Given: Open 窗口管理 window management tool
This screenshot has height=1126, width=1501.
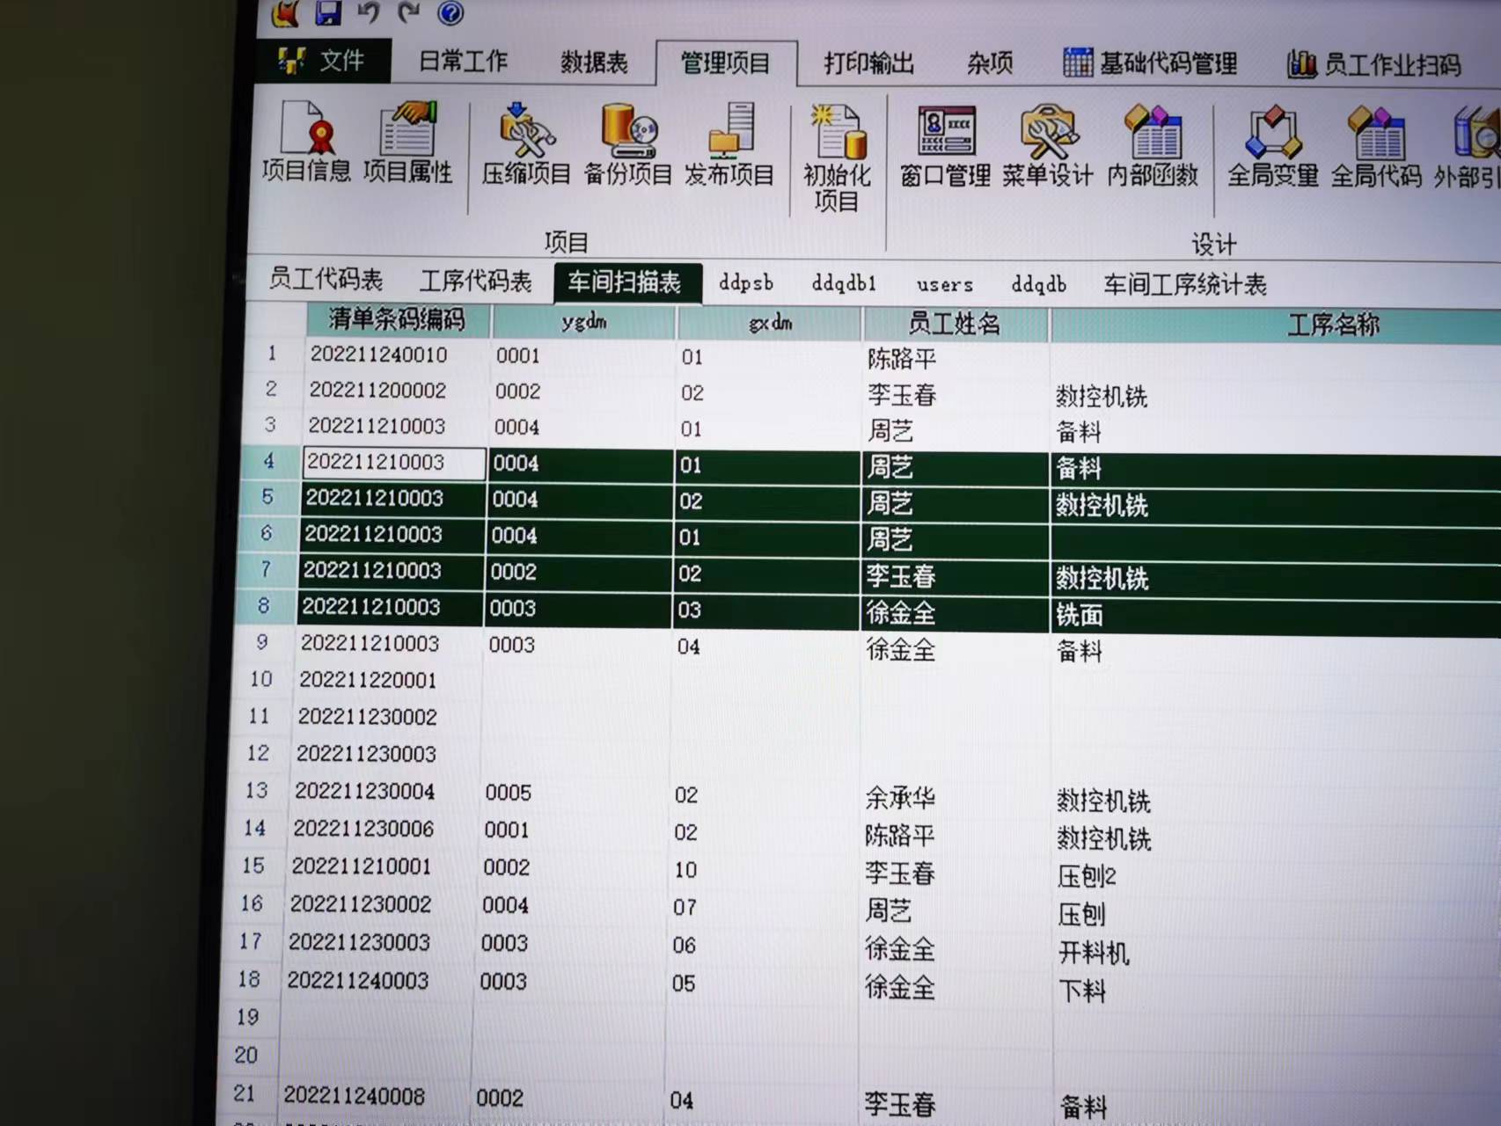Looking at the screenshot, I should click(x=945, y=148).
